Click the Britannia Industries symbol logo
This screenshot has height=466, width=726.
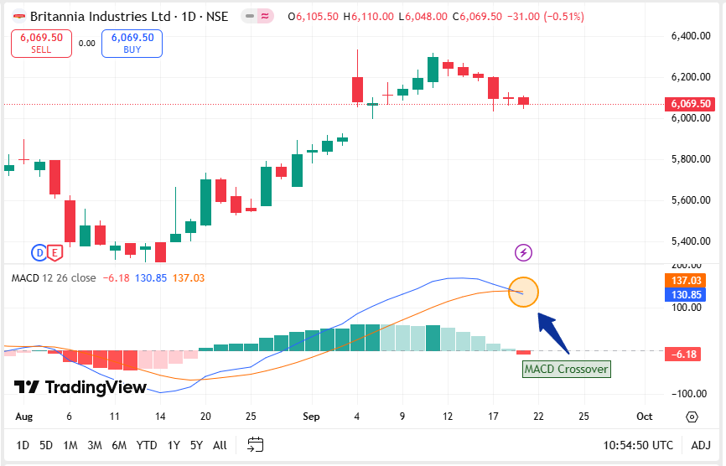pos(17,17)
